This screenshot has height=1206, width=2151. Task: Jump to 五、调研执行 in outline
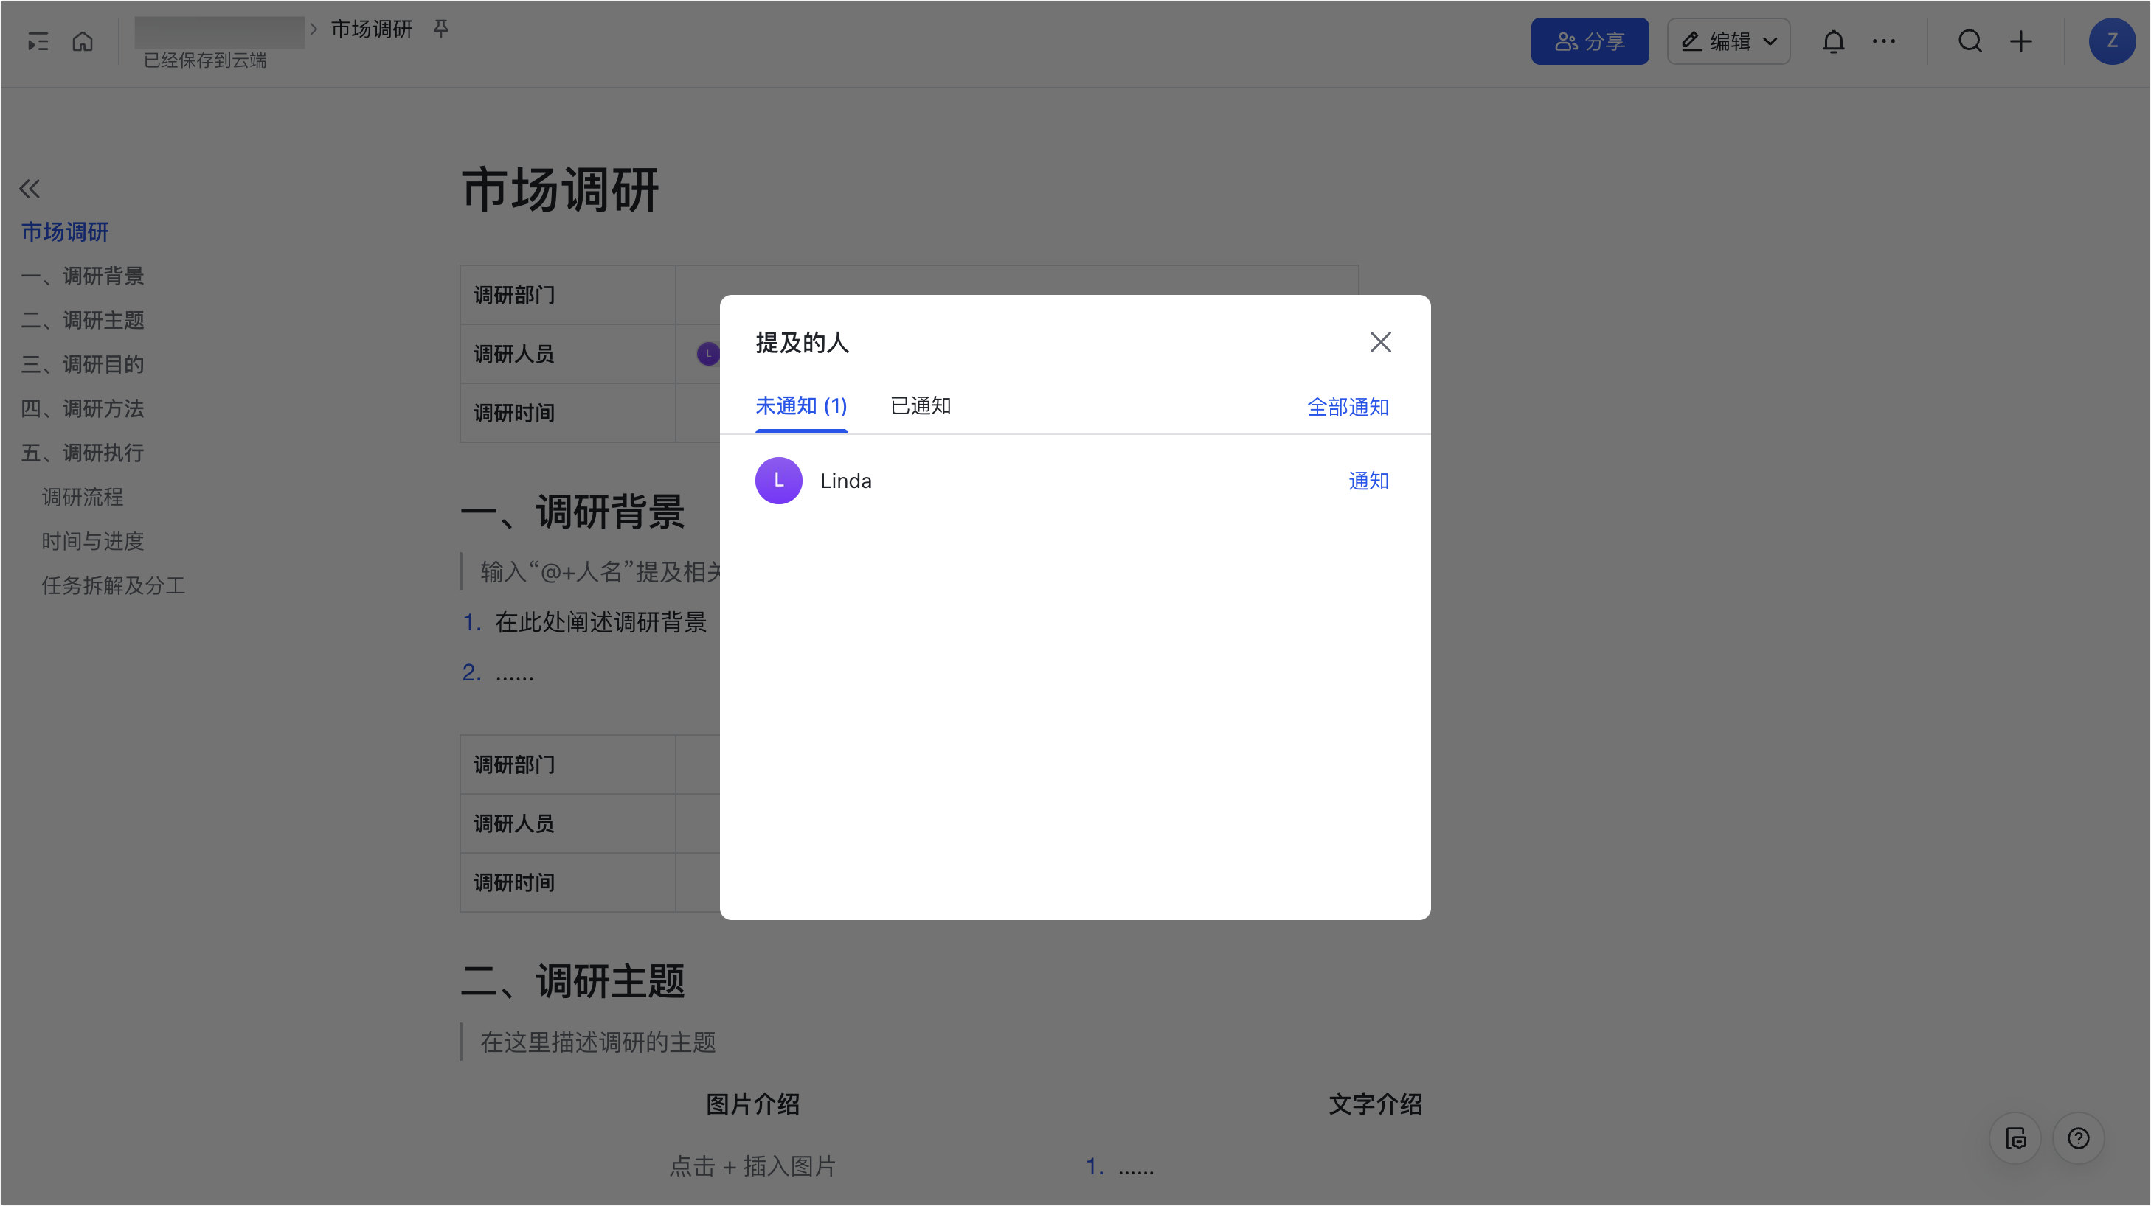point(82,453)
